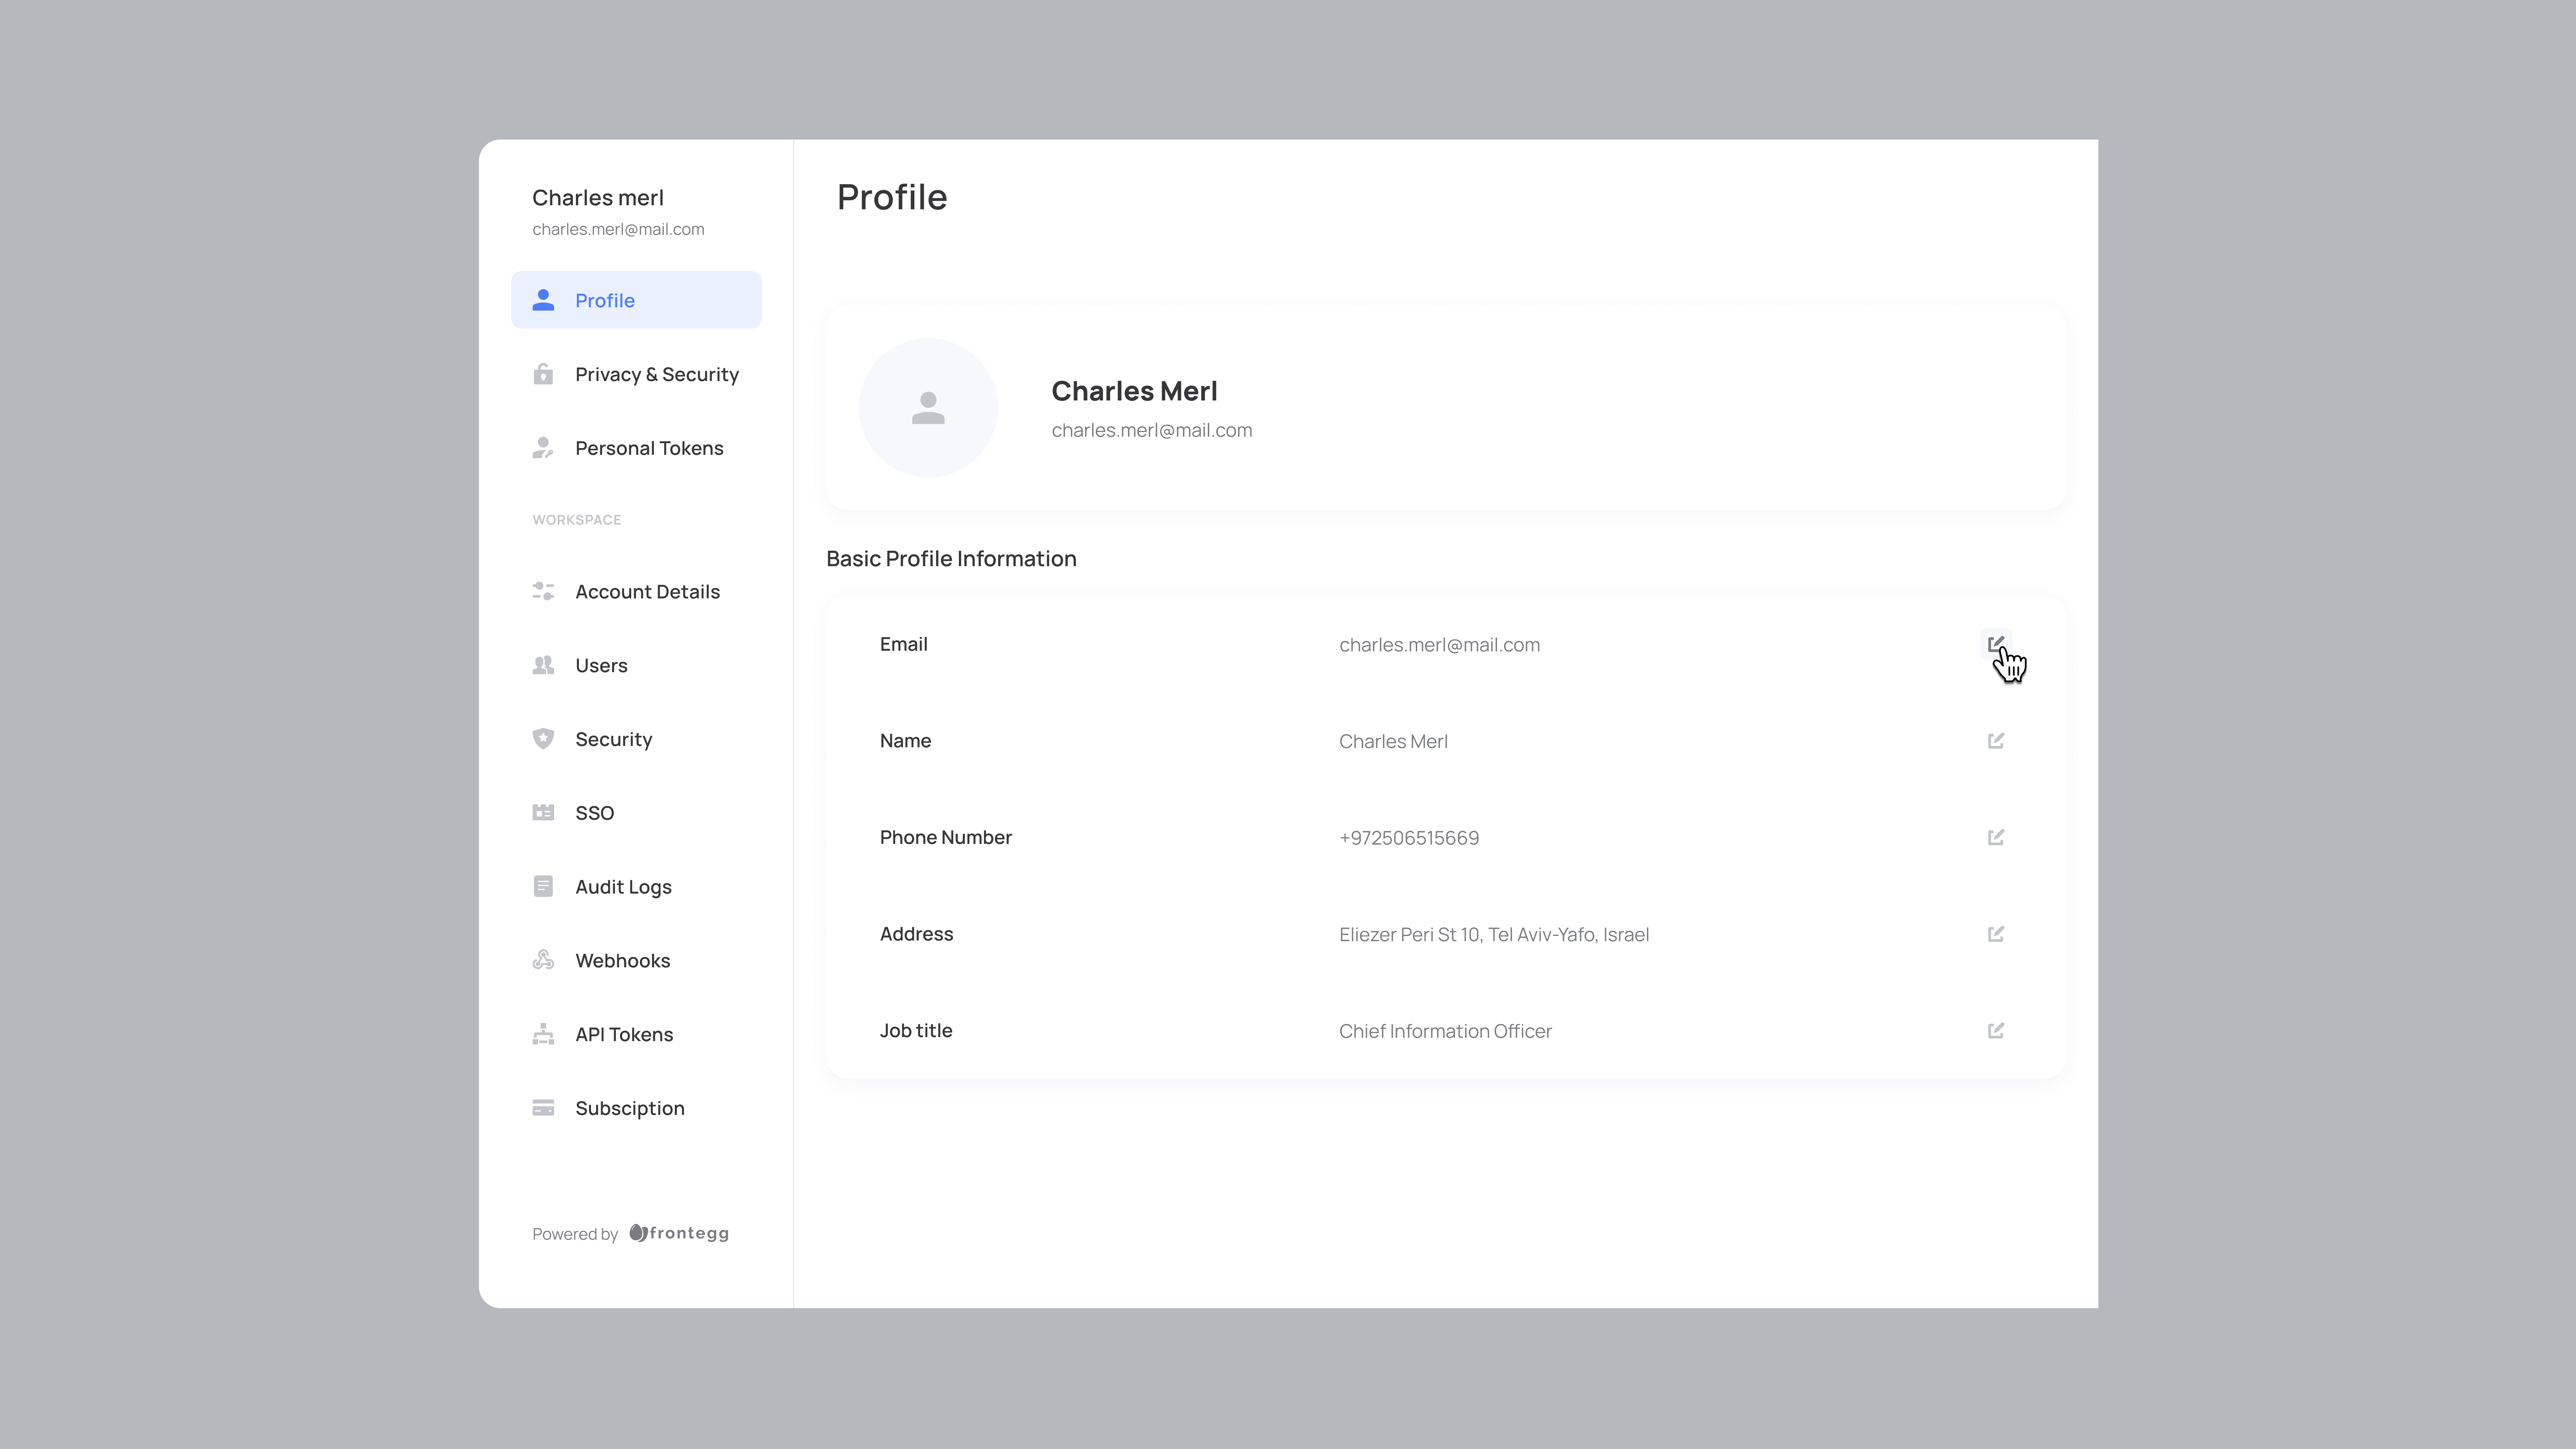Go to the API Tokens page
Image resolution: width=2576 pixels, height=1449 pixels.
624,1034
